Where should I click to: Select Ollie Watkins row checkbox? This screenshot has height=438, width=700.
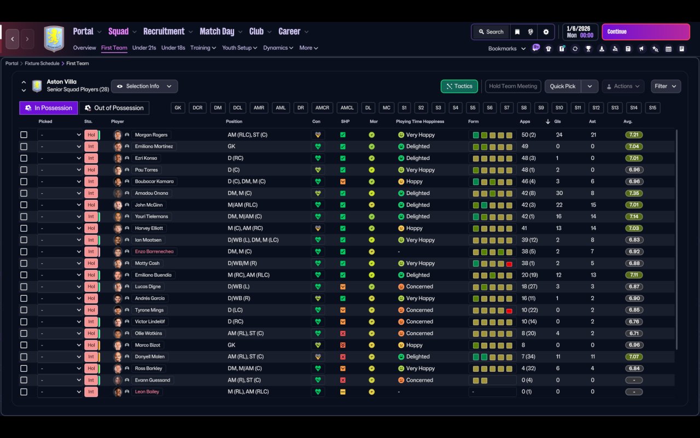(x=24, y=333)
